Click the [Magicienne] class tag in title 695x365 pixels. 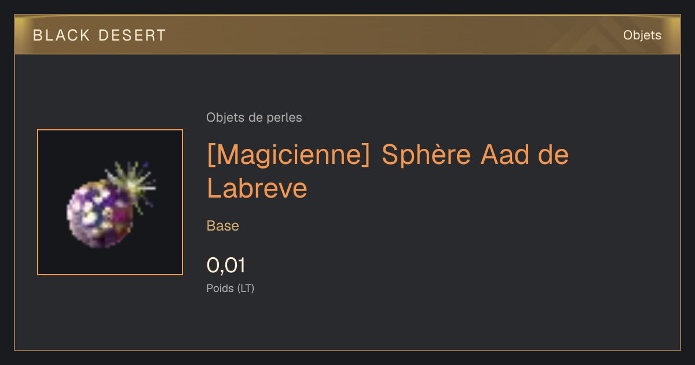[x=288, y=155]
